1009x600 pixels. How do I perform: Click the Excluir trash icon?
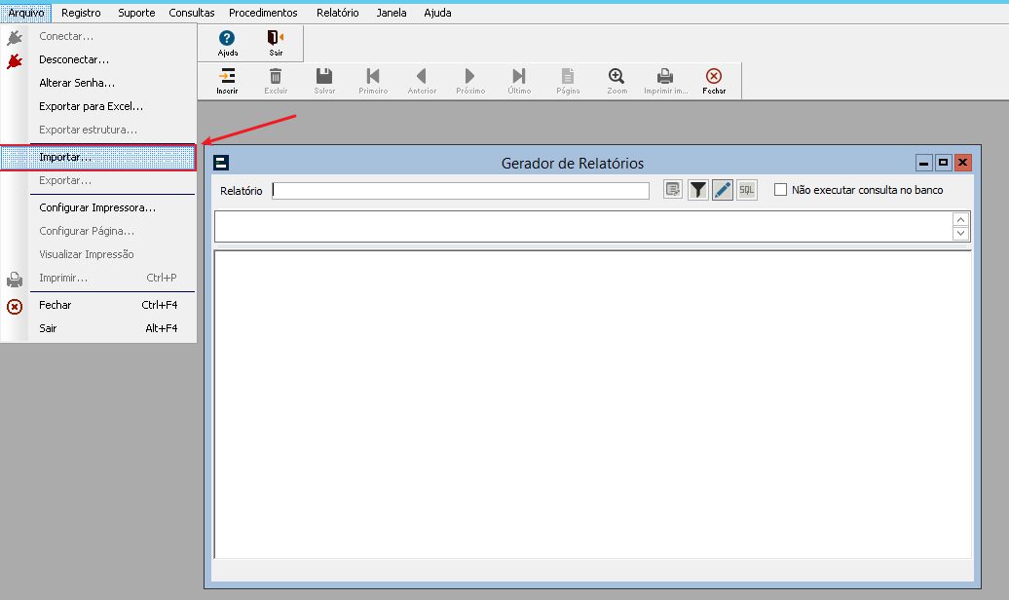click(x=276, y=76)
